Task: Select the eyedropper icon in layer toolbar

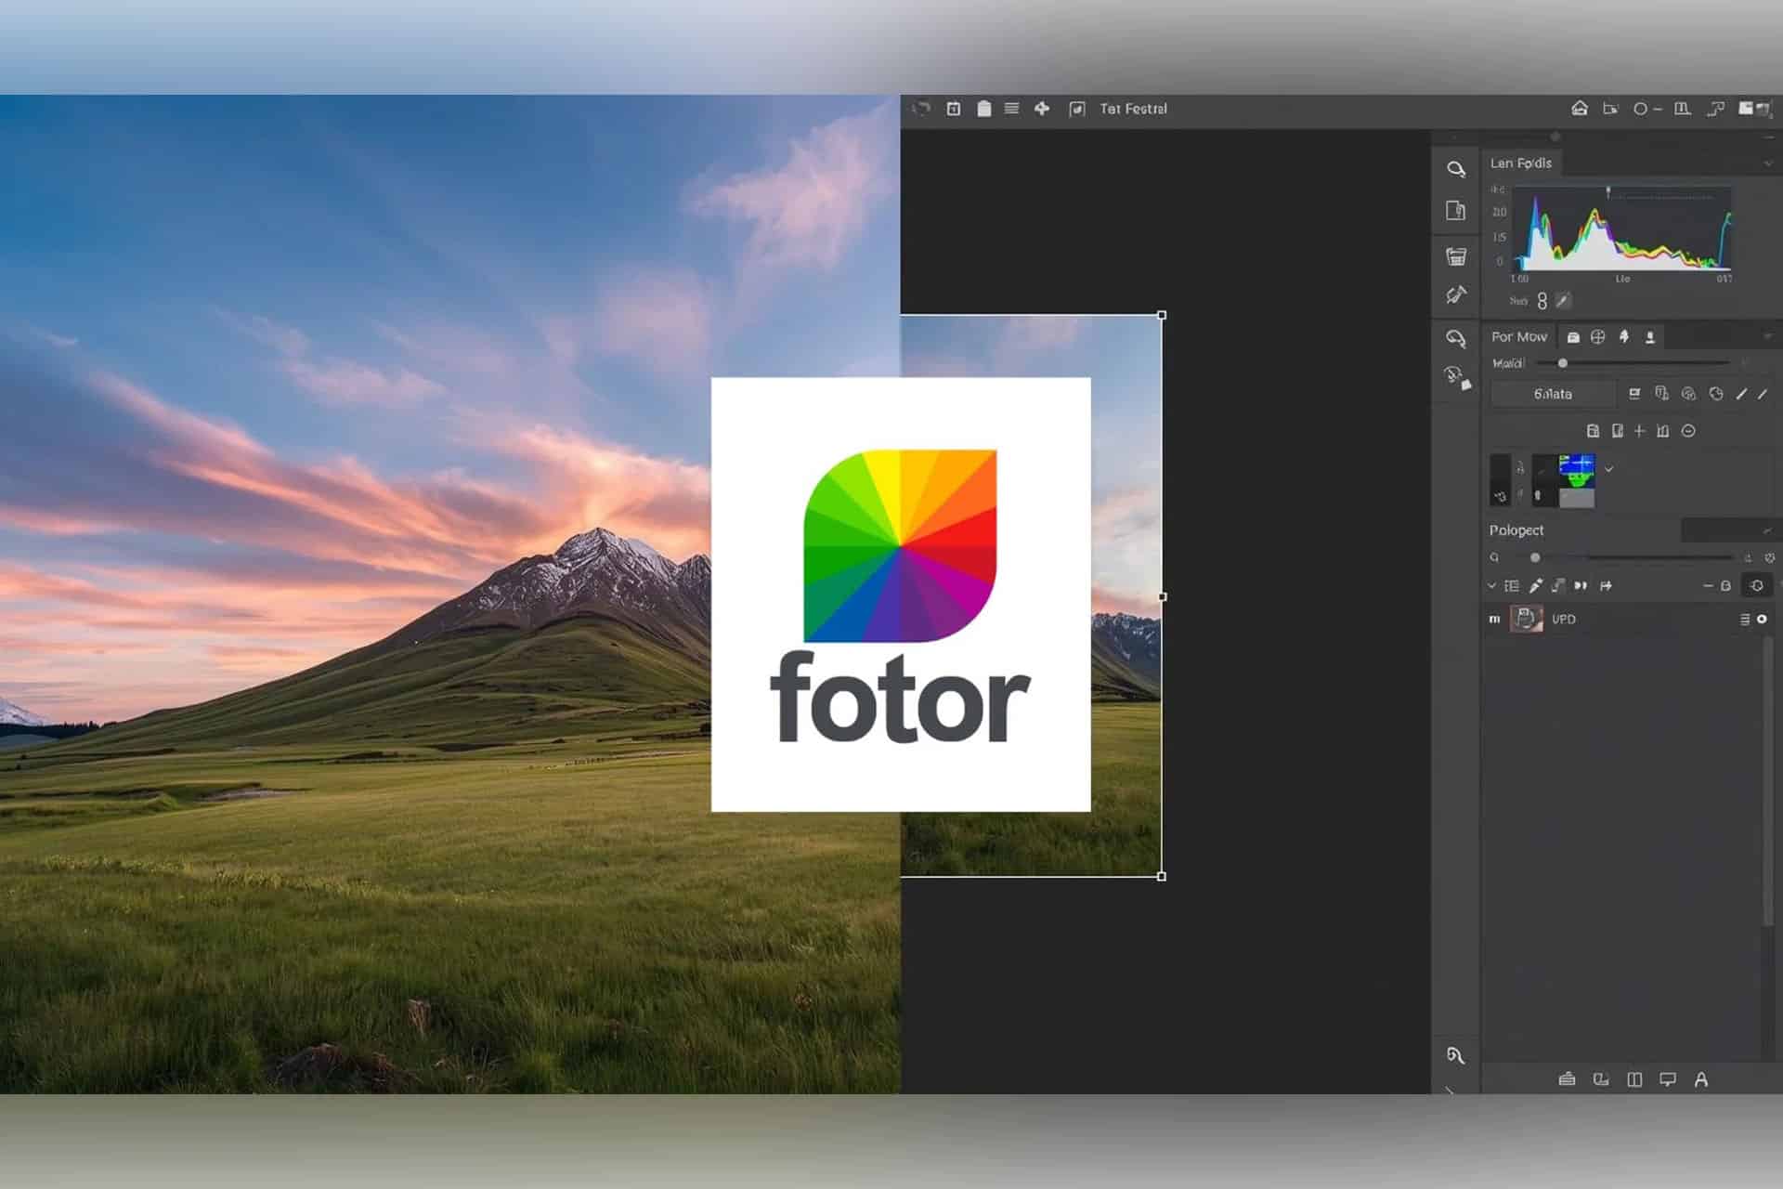Action: pyautogui.click(x=1536, y=586)
